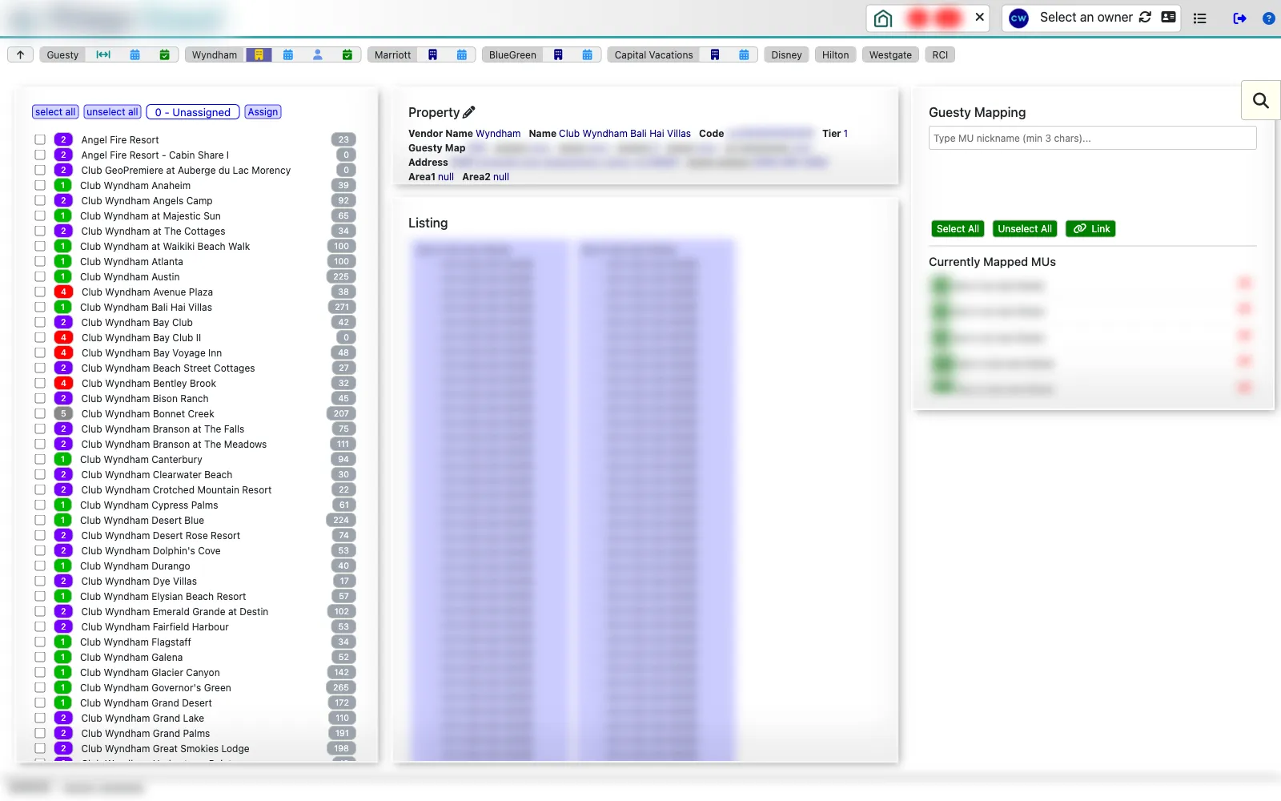Switch to the Westgate vendor tab
The height and width of the screenshot is (801, 1281).
click(890, 54)
